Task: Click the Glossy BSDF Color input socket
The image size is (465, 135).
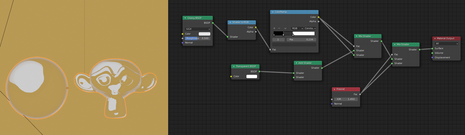Action: point(183,34)
